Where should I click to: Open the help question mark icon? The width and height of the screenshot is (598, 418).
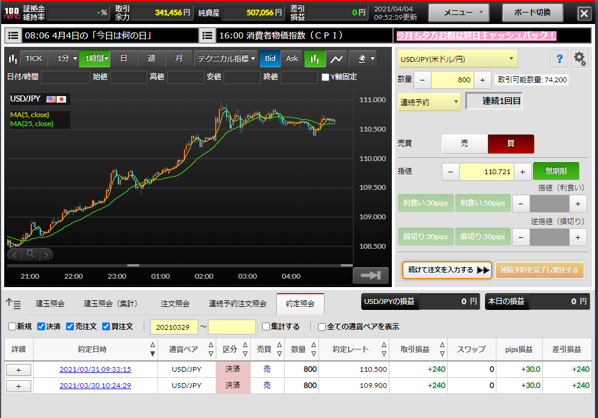tap(560, 59)
